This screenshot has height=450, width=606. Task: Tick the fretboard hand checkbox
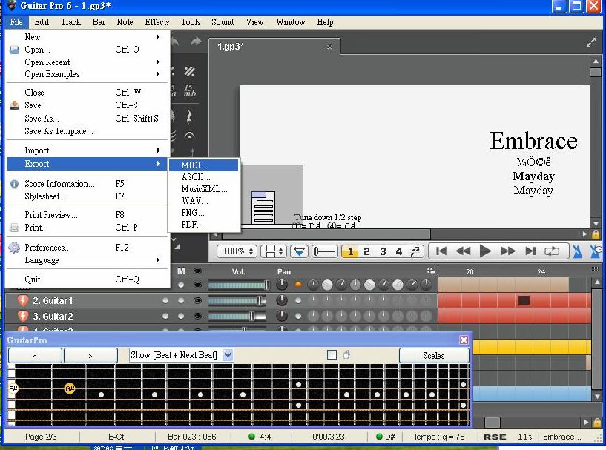(332, 354)
